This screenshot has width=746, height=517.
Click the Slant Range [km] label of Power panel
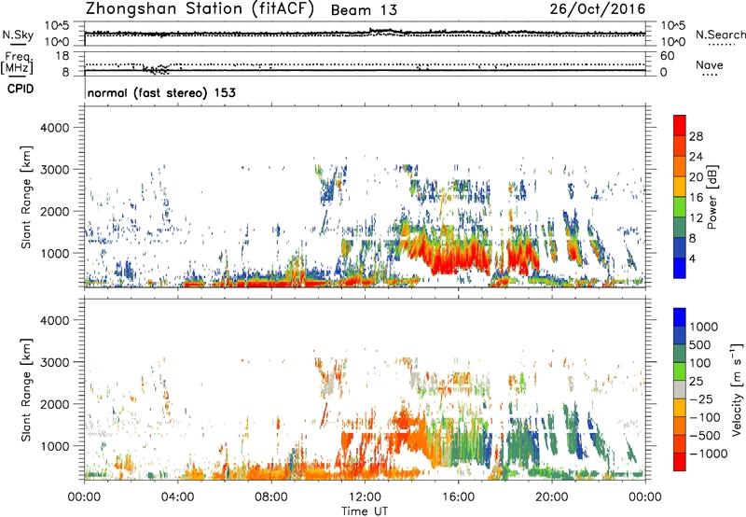(x=27, y=197)
